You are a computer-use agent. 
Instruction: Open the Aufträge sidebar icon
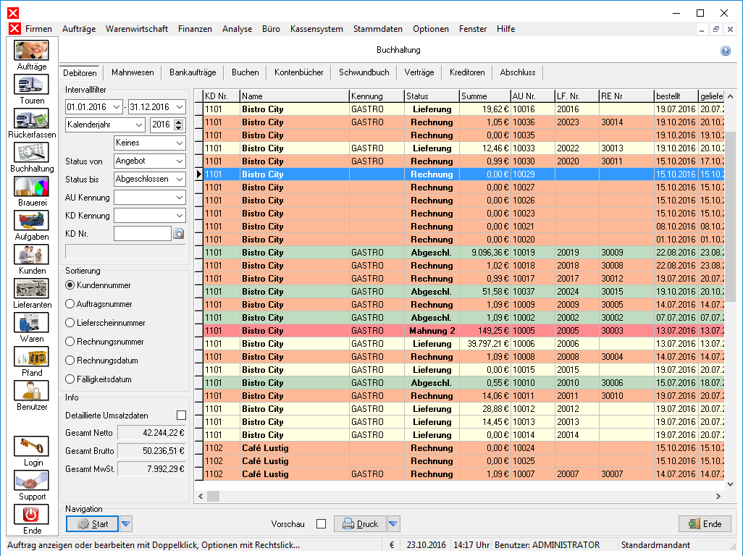point(31,51)
